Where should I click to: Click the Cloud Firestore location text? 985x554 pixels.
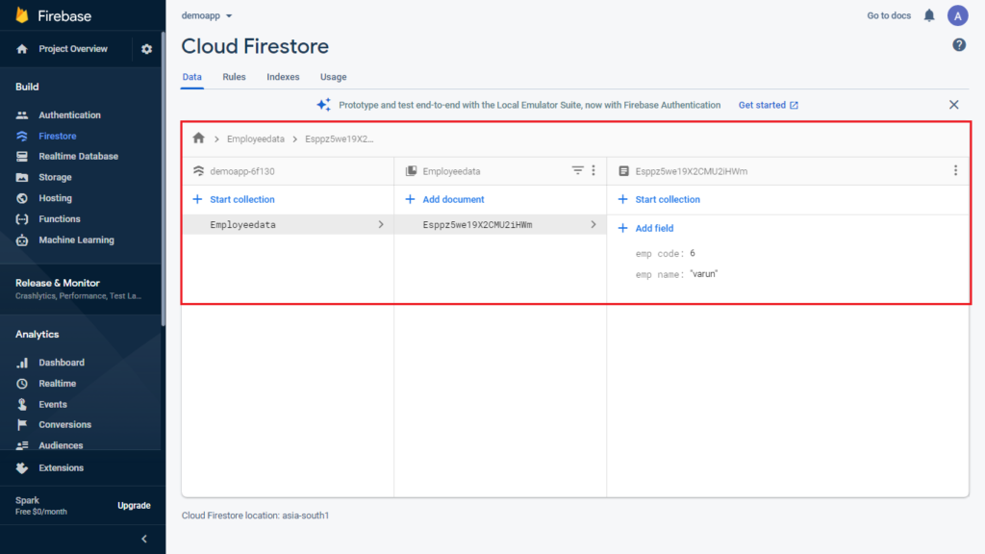tap(255, 516)
